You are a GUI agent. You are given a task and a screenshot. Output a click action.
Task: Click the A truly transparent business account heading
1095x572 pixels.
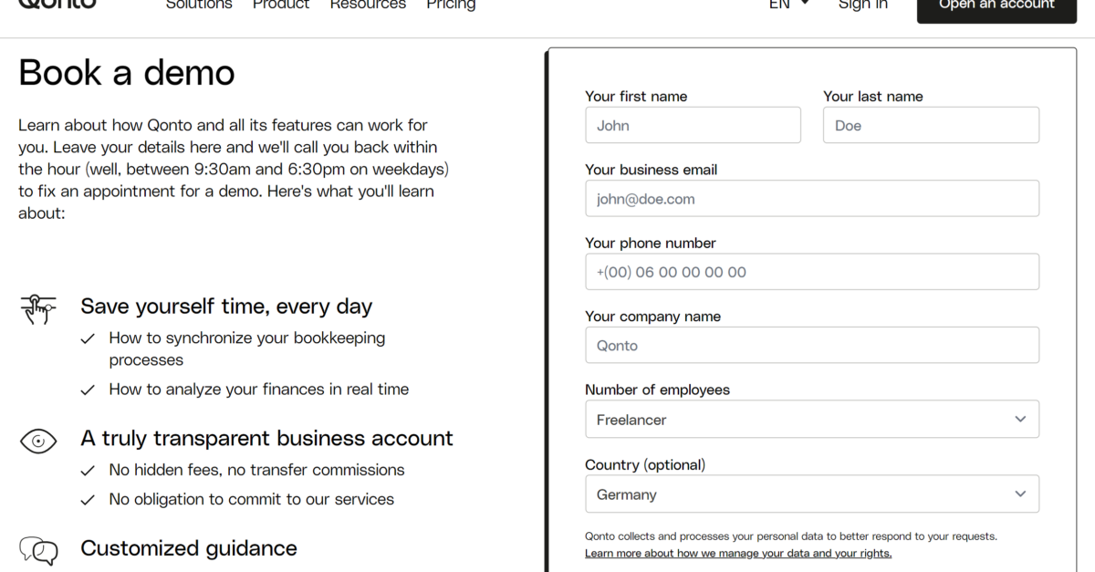266,439
